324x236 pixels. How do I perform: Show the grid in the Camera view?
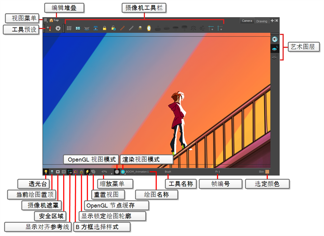69,28
